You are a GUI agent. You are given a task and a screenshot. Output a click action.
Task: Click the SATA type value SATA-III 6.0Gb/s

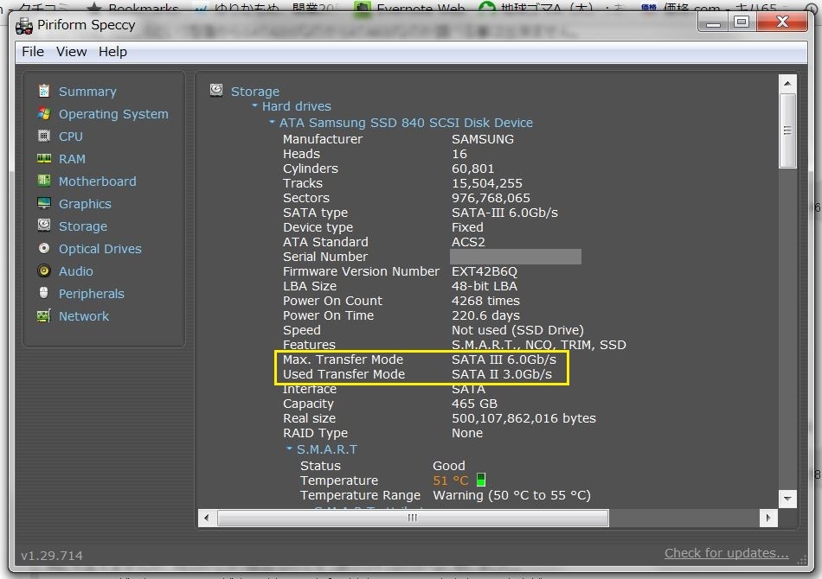pyautogui.click(x=504, y=212)
